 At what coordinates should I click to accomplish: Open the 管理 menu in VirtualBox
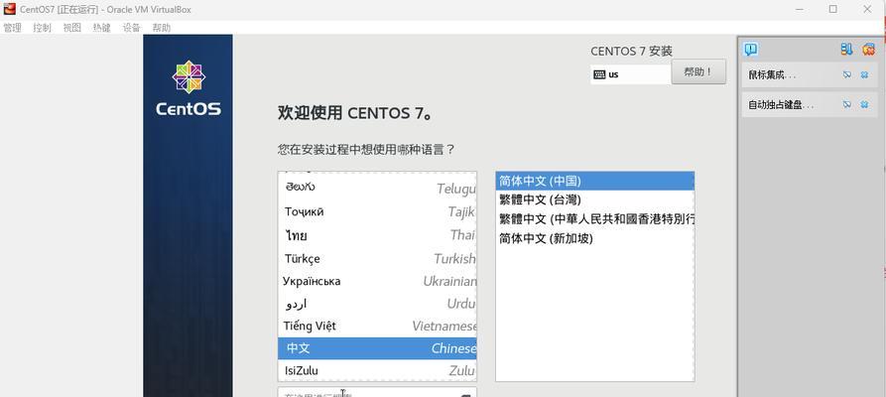(12, 28)
